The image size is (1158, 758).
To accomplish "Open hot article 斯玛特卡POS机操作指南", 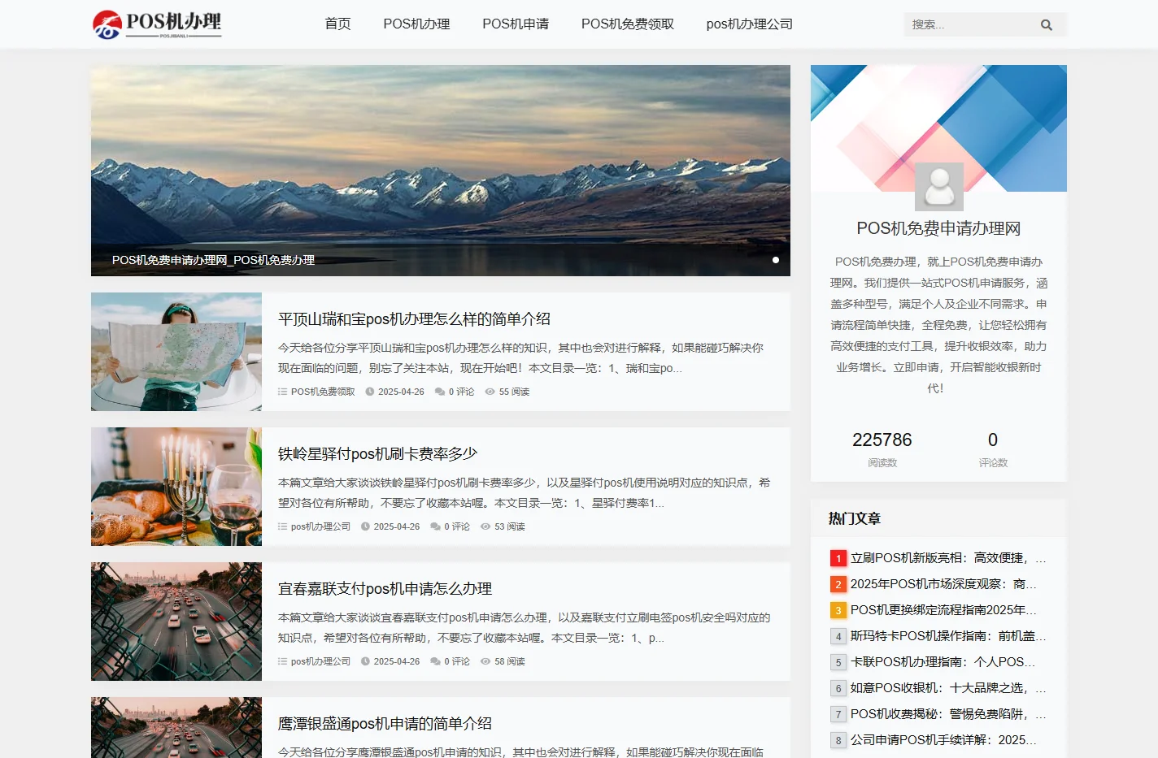I will coord(948,636).
